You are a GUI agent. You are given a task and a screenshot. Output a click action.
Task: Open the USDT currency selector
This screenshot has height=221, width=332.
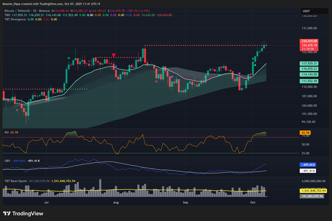tap(306, 11)
